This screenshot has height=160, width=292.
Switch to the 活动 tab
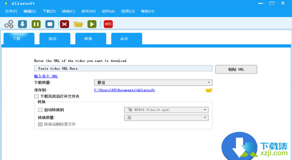[55, 39]
